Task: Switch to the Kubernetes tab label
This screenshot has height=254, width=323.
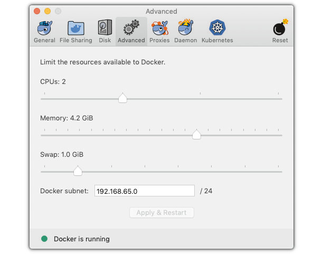Action: click(x=217, y=40)
